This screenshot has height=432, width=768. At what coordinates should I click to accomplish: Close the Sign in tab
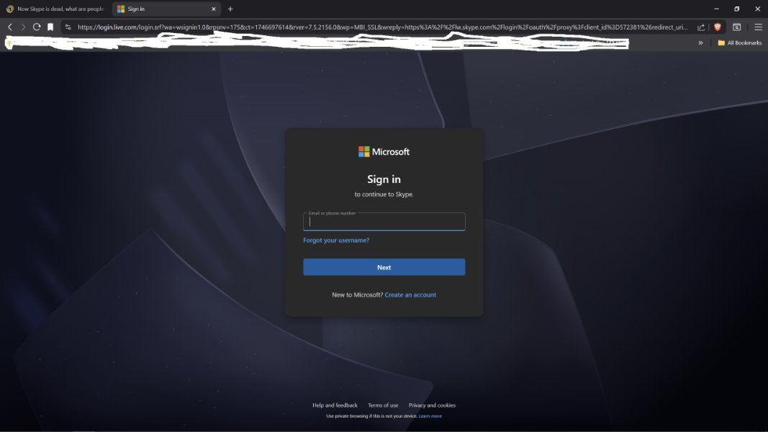(x=214, y=9)
